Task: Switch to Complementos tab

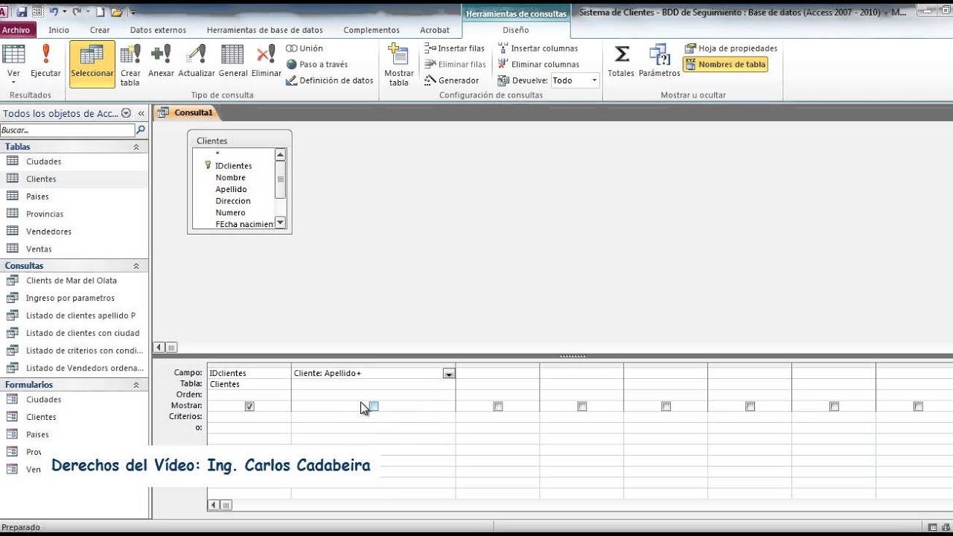Action: [x=372, y=31]
